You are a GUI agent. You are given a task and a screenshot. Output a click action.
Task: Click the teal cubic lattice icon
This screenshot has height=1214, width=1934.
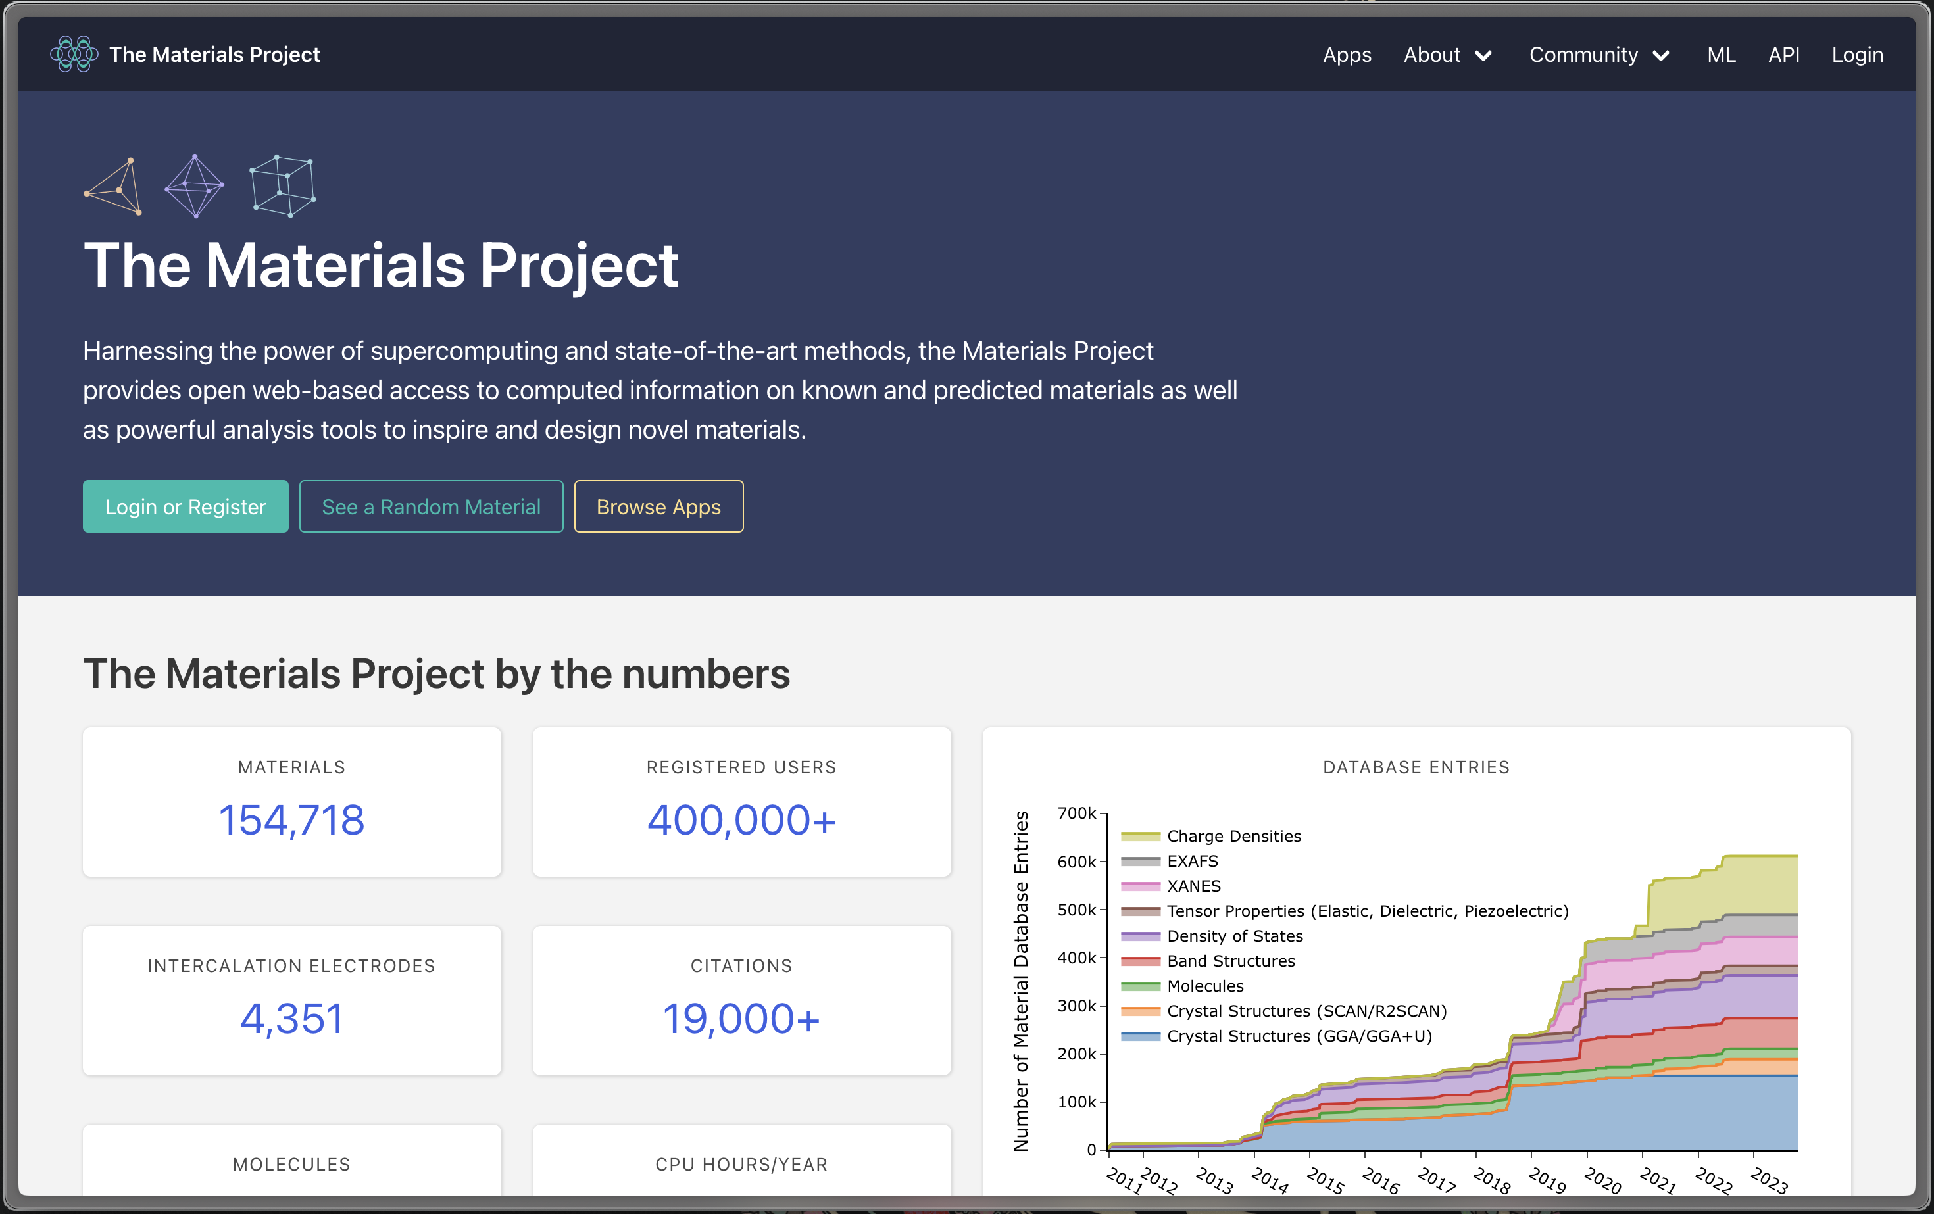[283, 186]
